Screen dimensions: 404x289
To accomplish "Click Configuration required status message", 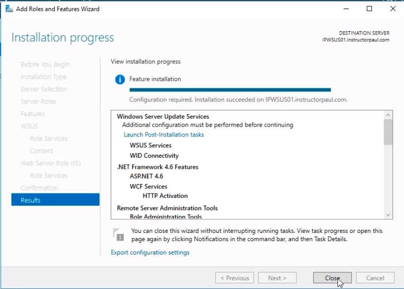I will tap(238, 100).
